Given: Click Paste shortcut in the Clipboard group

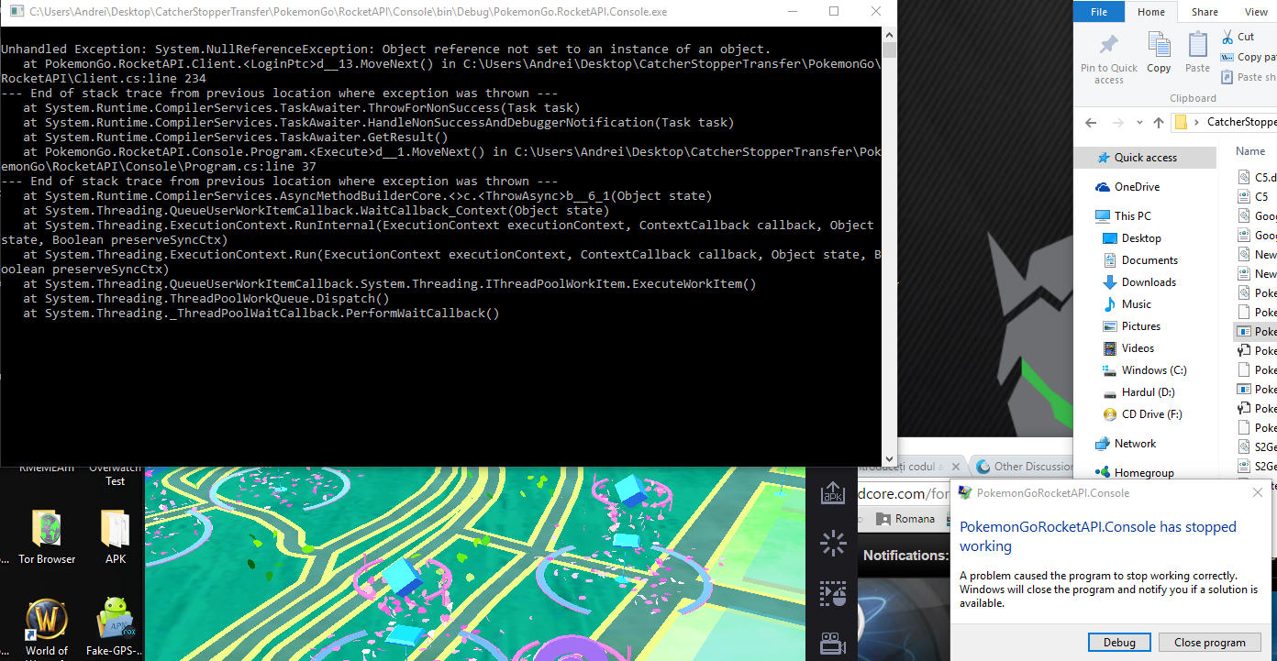Looking at the screenshot, I should pyautogui.click(x=1249, y=77).
